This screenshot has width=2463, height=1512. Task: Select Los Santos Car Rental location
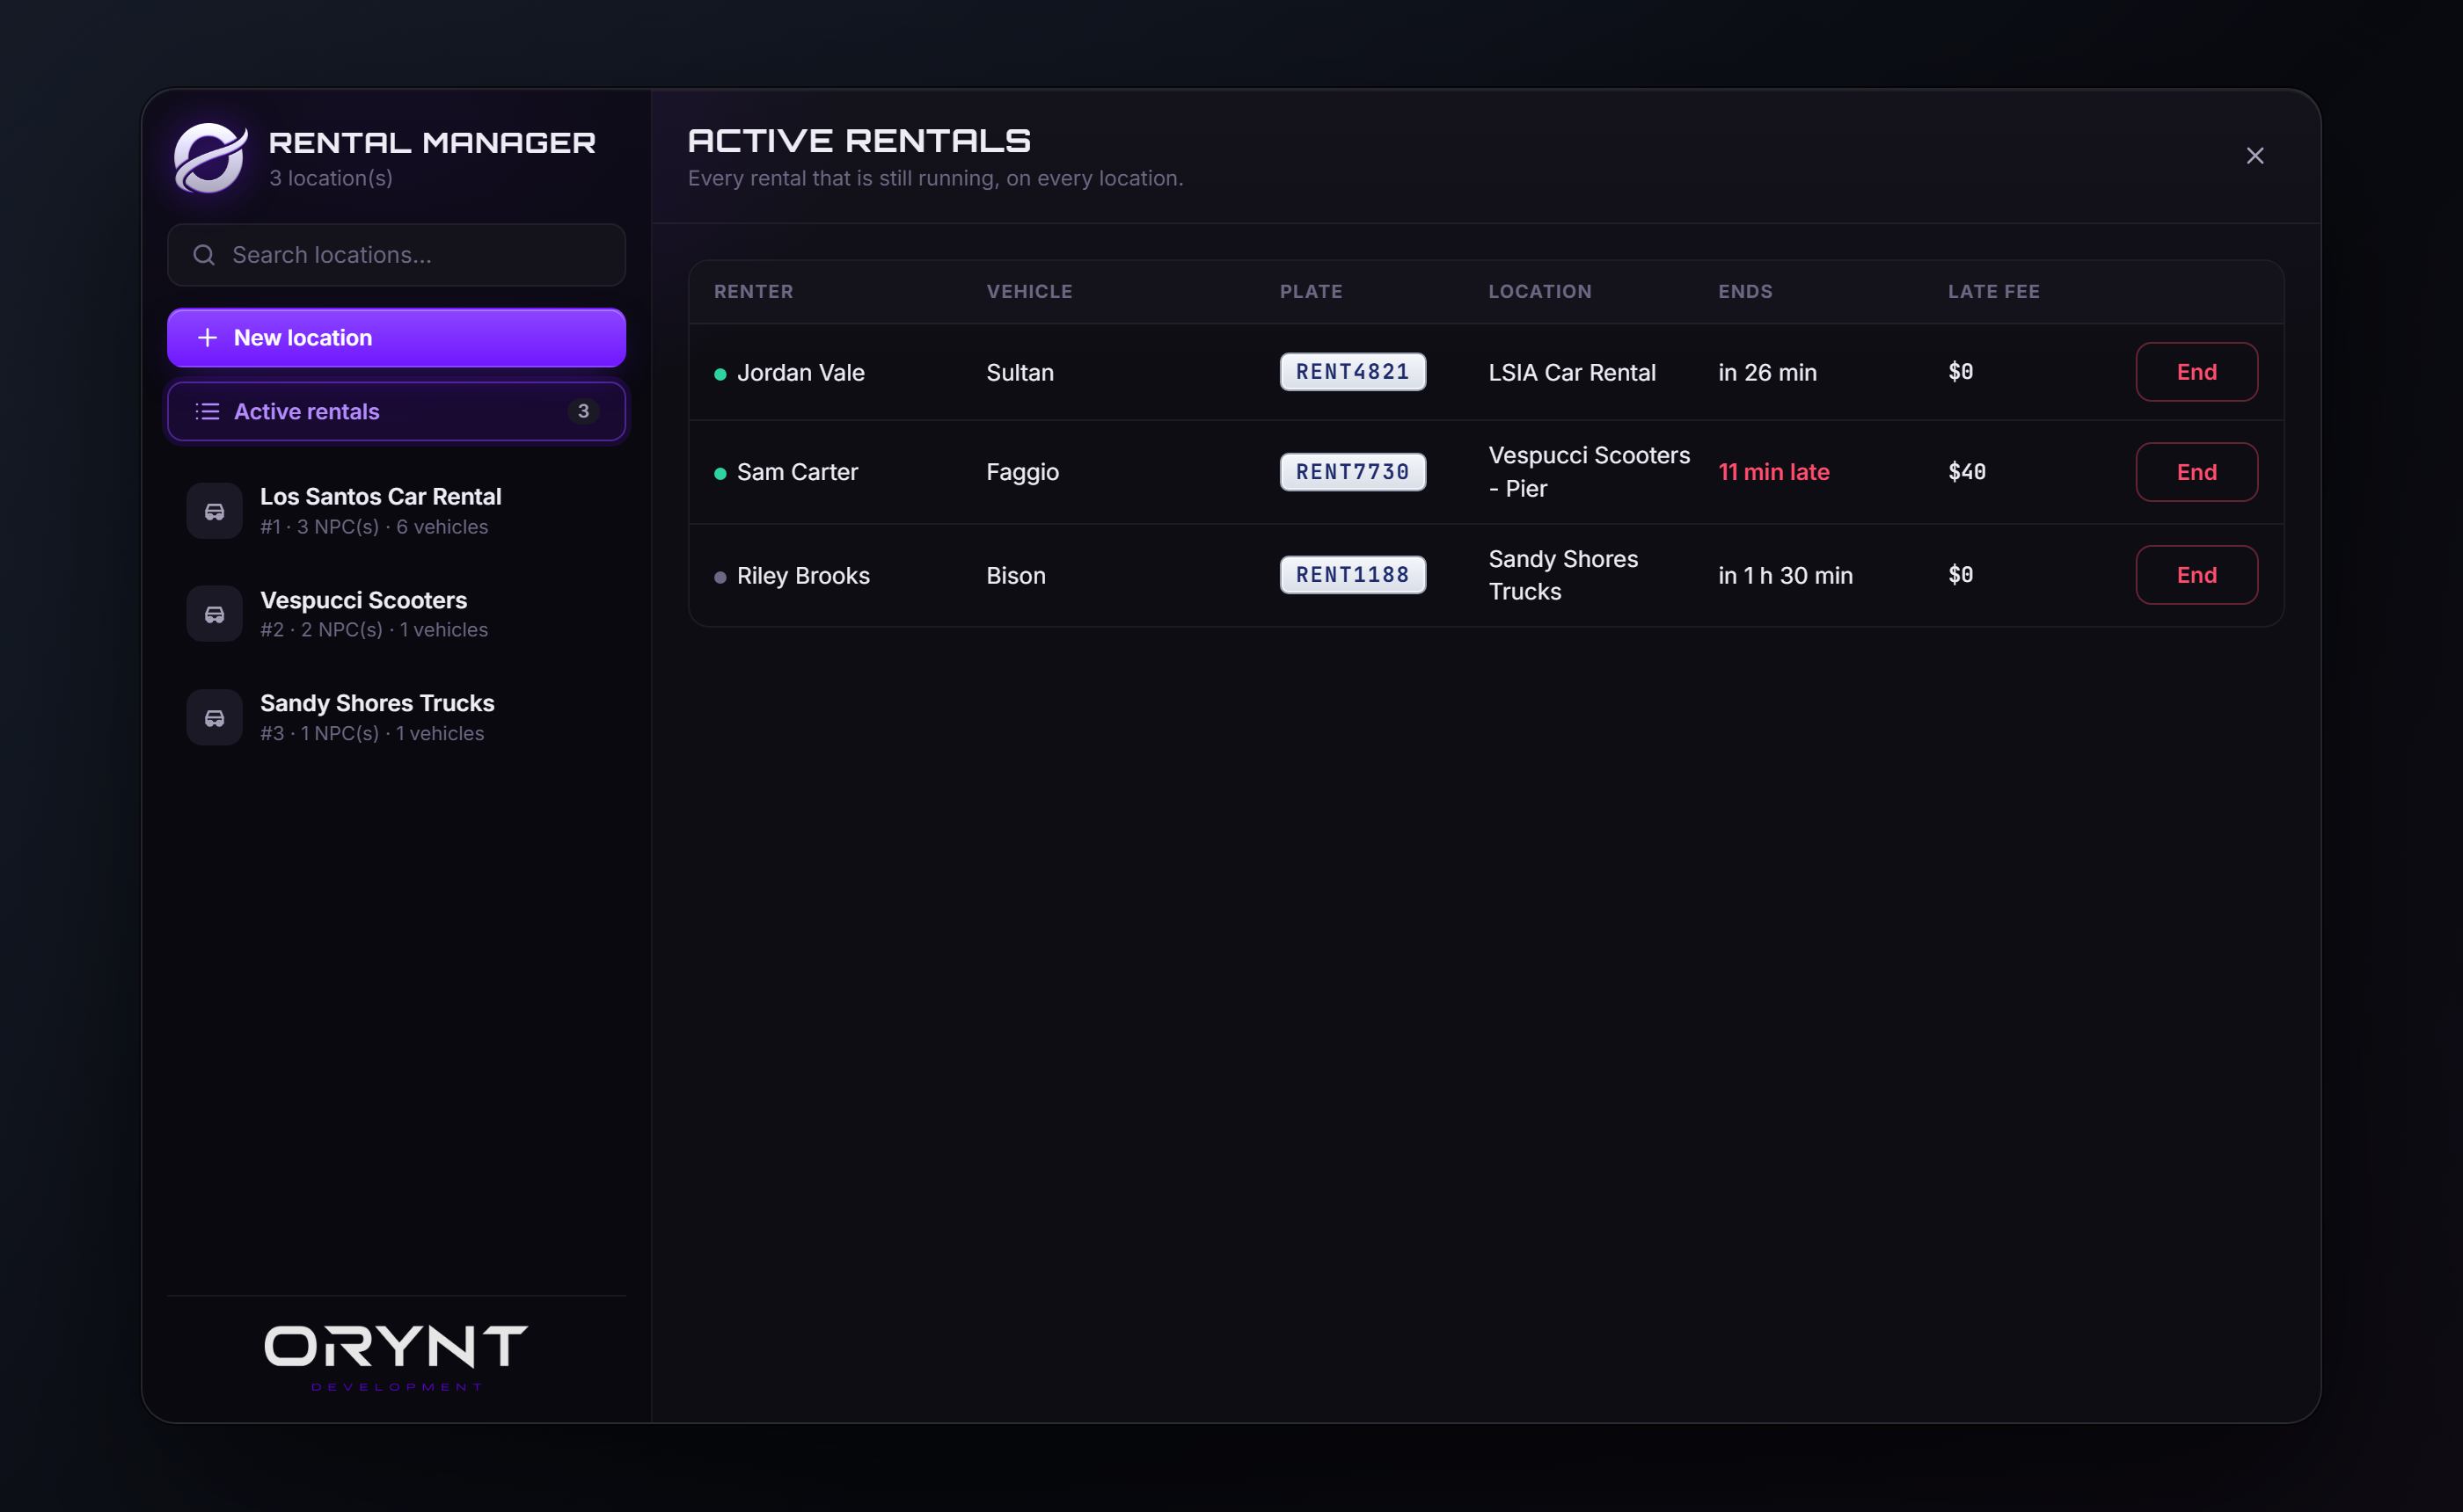(x=396, y=511)
